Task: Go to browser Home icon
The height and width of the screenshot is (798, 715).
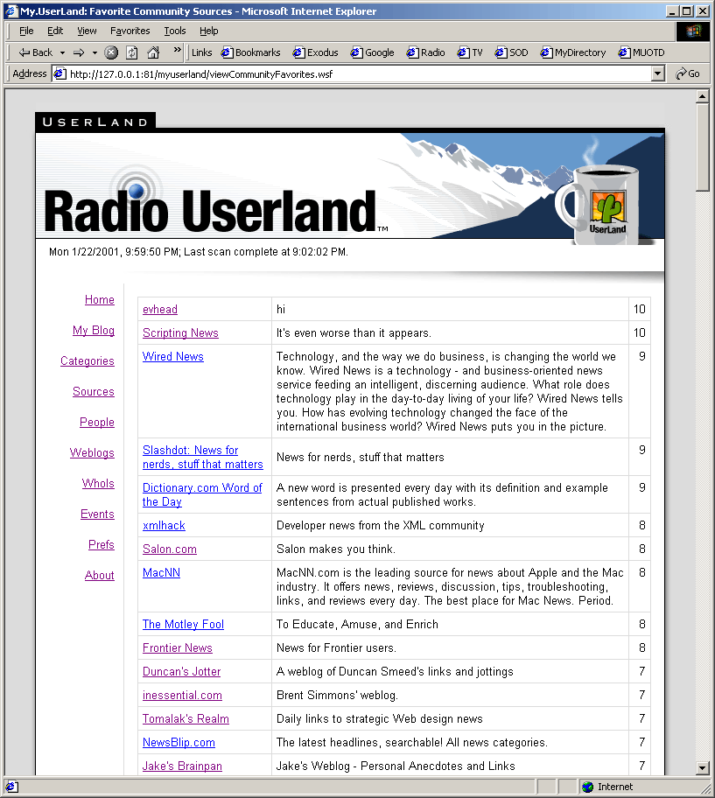Action: 153,52
